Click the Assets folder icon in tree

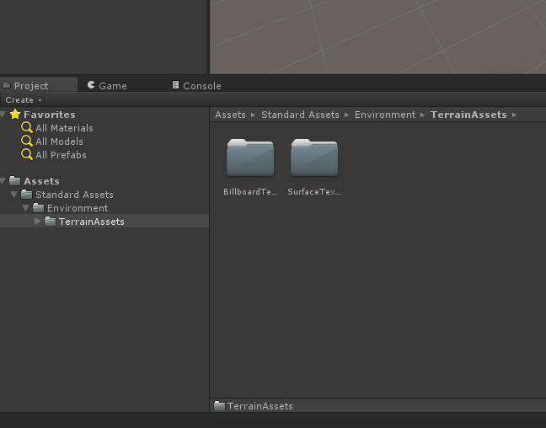pyautogui.click(x=14, y=181)
